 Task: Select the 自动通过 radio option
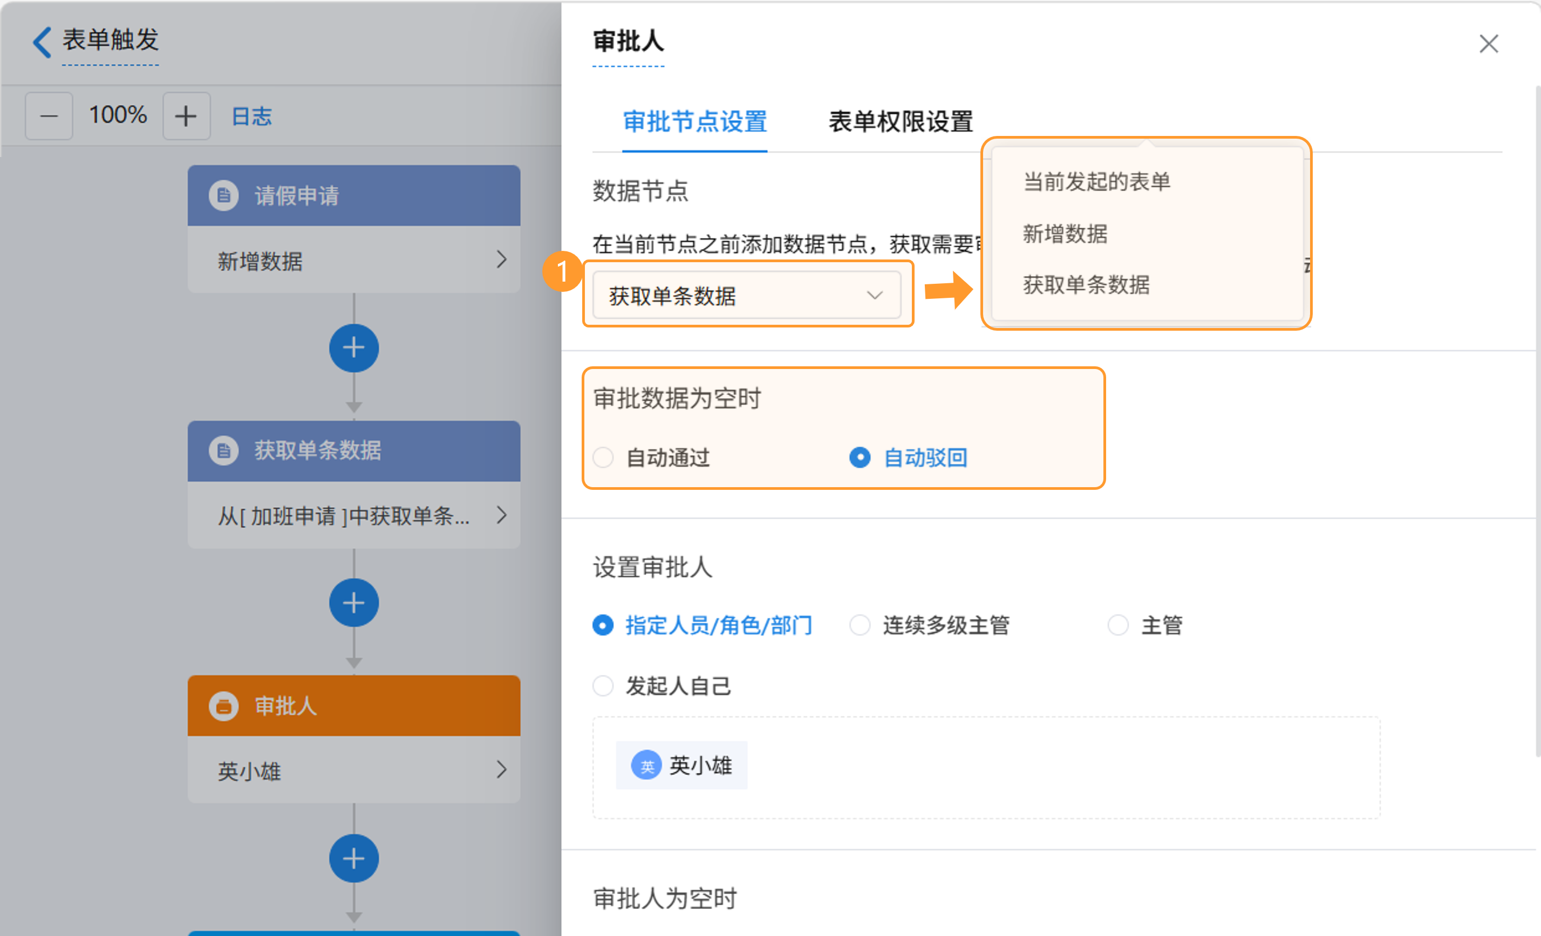(x=603, y=457)
